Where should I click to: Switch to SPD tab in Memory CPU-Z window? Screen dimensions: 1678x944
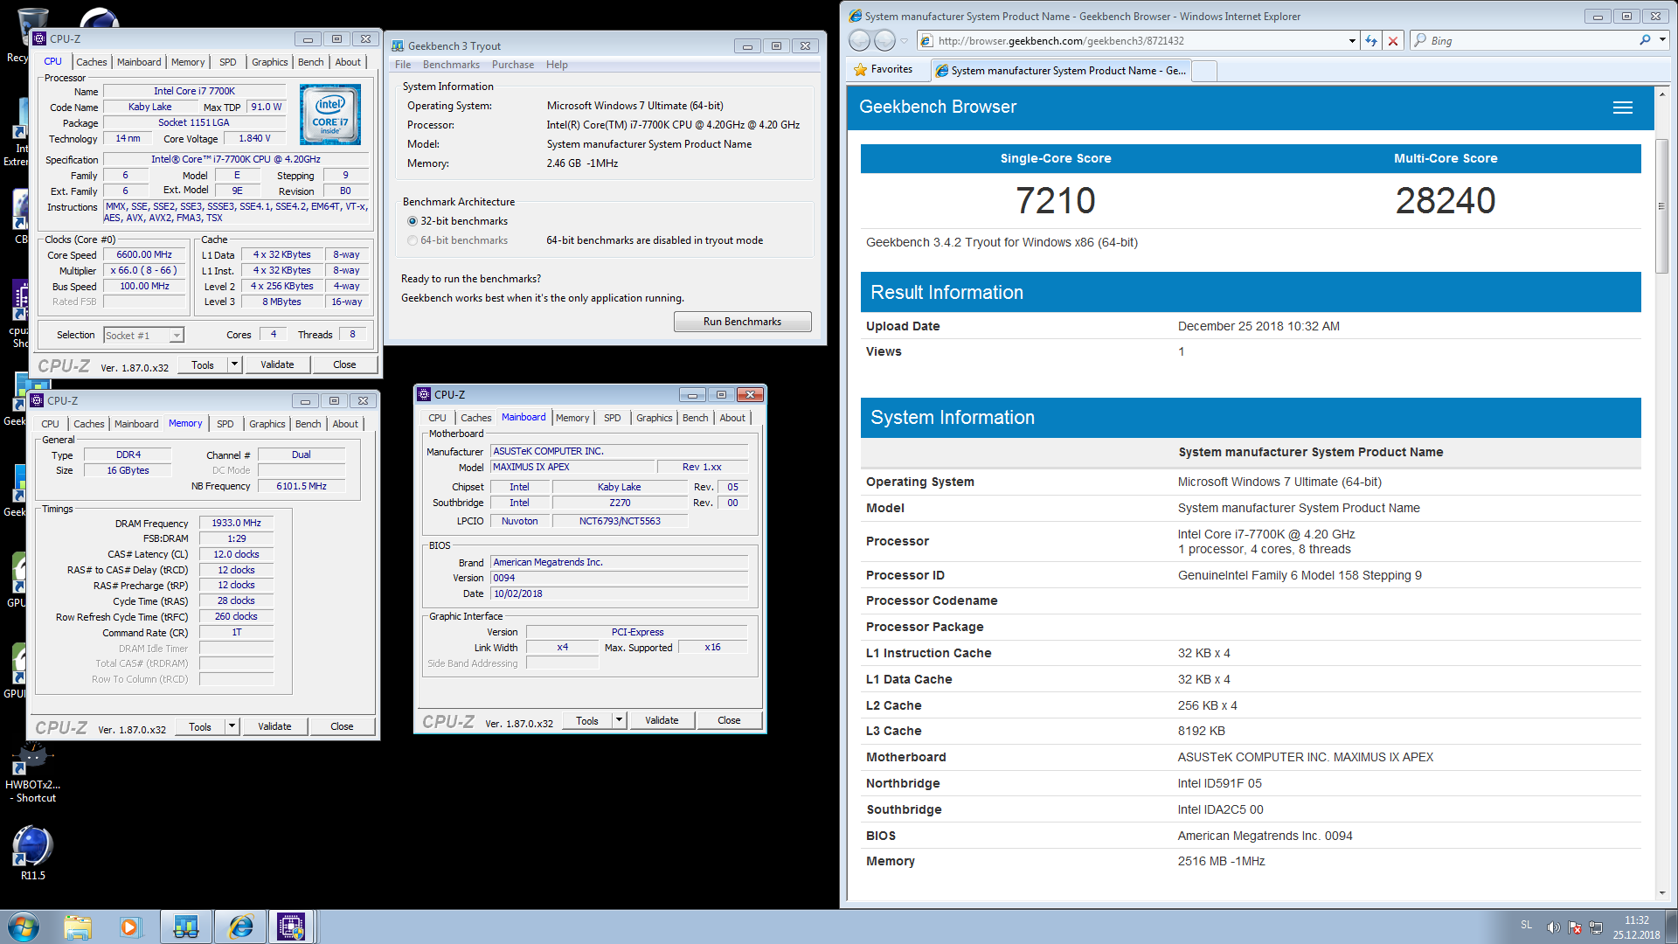coord(225,424)
